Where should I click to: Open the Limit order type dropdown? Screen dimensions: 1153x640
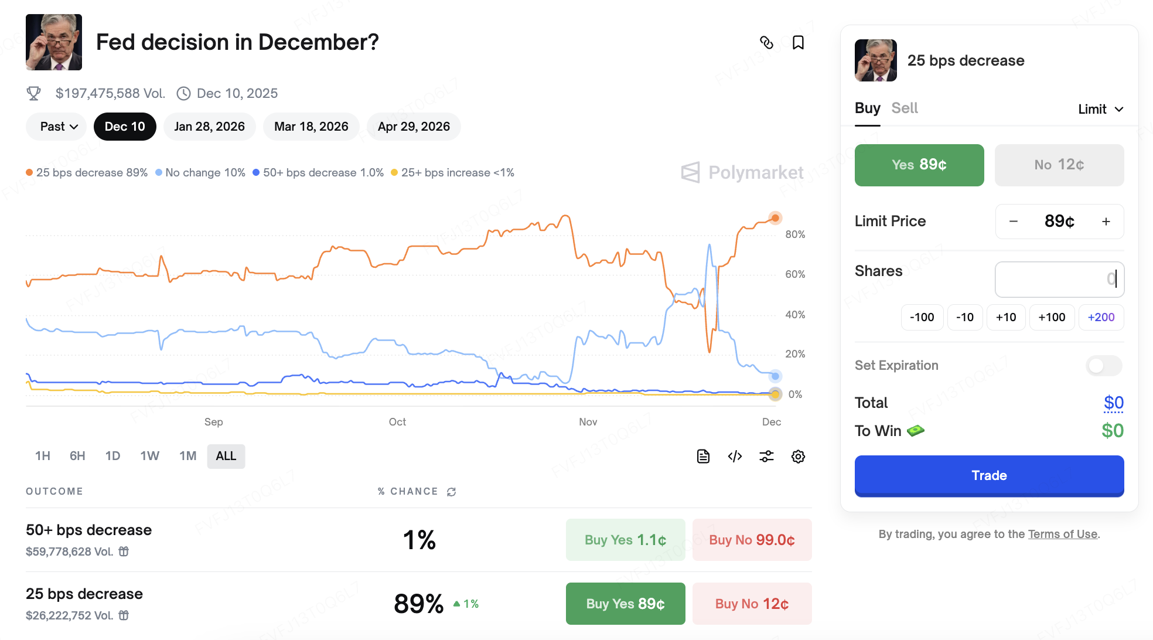[x=1100, y=109]
